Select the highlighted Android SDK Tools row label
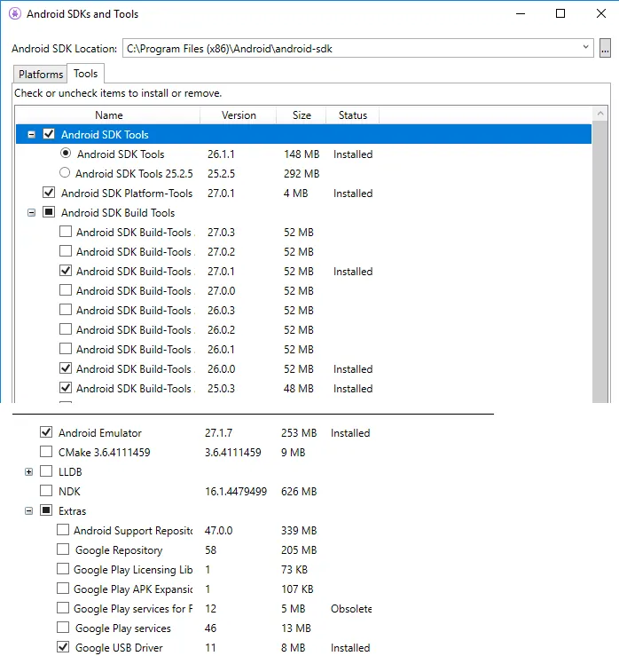The height and width of the screenshot is (656, 619). point(105,135)
